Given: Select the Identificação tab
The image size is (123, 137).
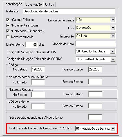Looking at the screenshot, I should (13, 4).
